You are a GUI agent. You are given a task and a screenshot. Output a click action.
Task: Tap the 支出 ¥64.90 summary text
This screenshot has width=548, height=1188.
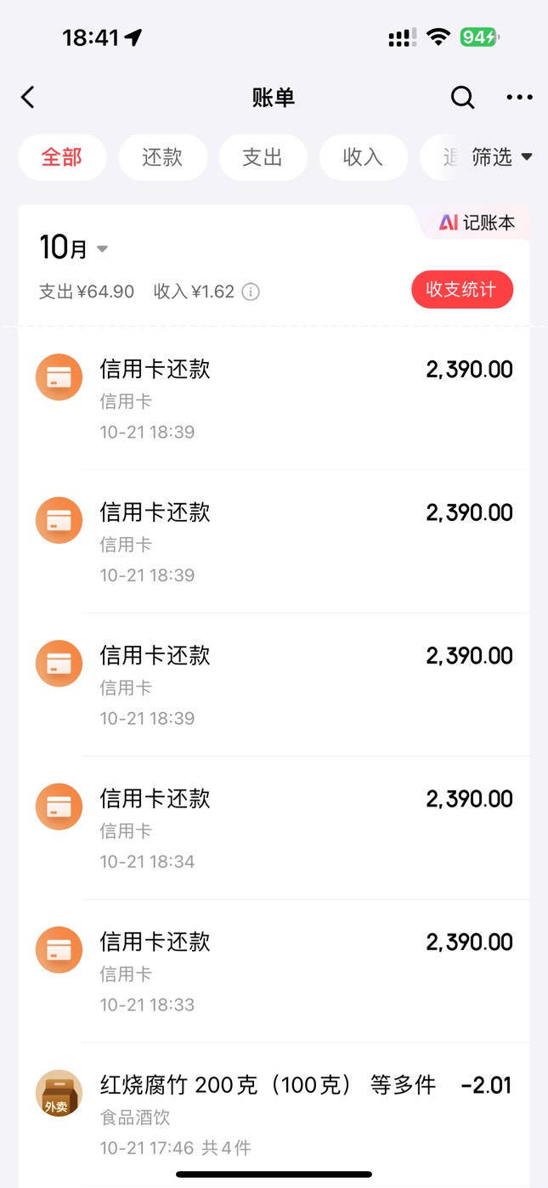87,292
